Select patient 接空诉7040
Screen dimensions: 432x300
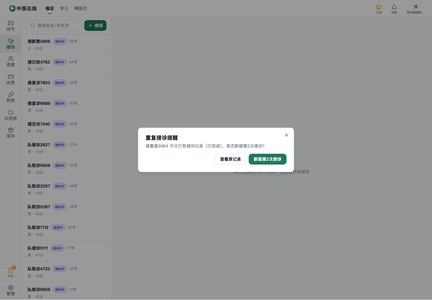point(66,127)
